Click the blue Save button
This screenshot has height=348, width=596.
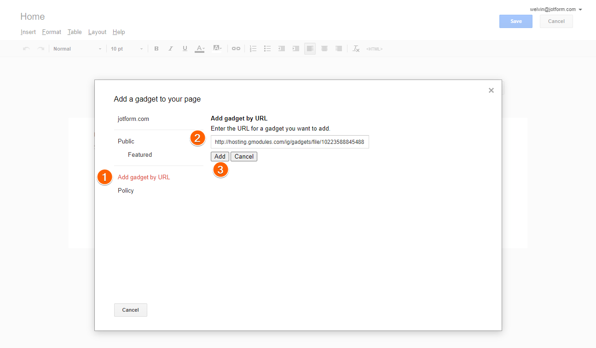pos(516,21)
